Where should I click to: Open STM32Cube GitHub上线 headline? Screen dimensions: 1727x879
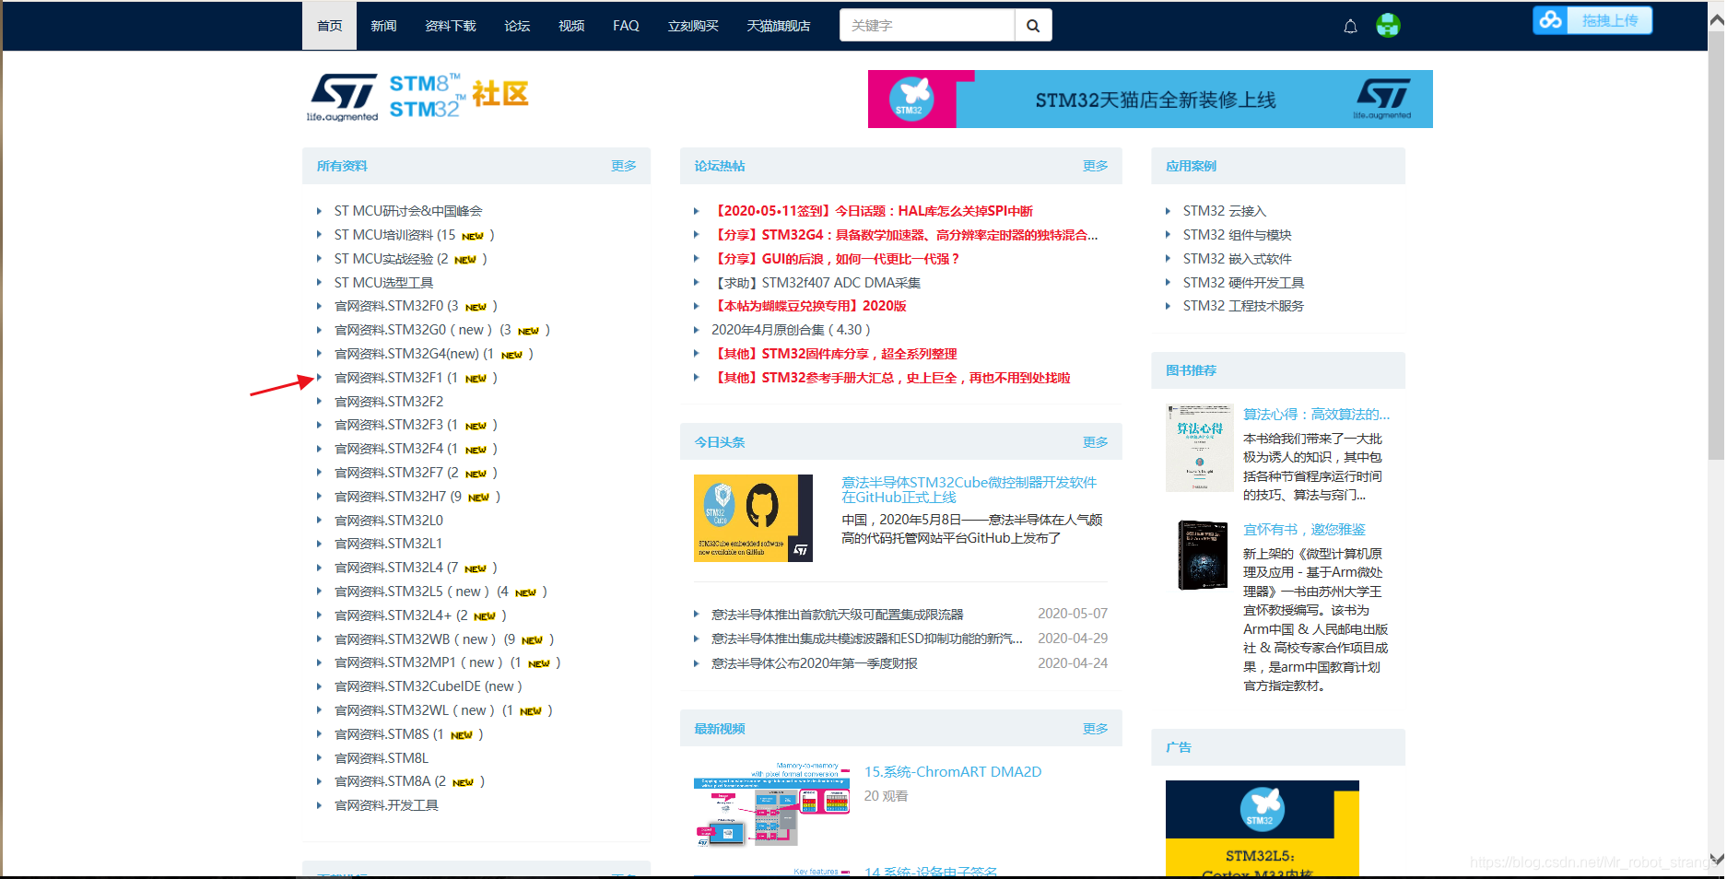click(x=969, y=489)
